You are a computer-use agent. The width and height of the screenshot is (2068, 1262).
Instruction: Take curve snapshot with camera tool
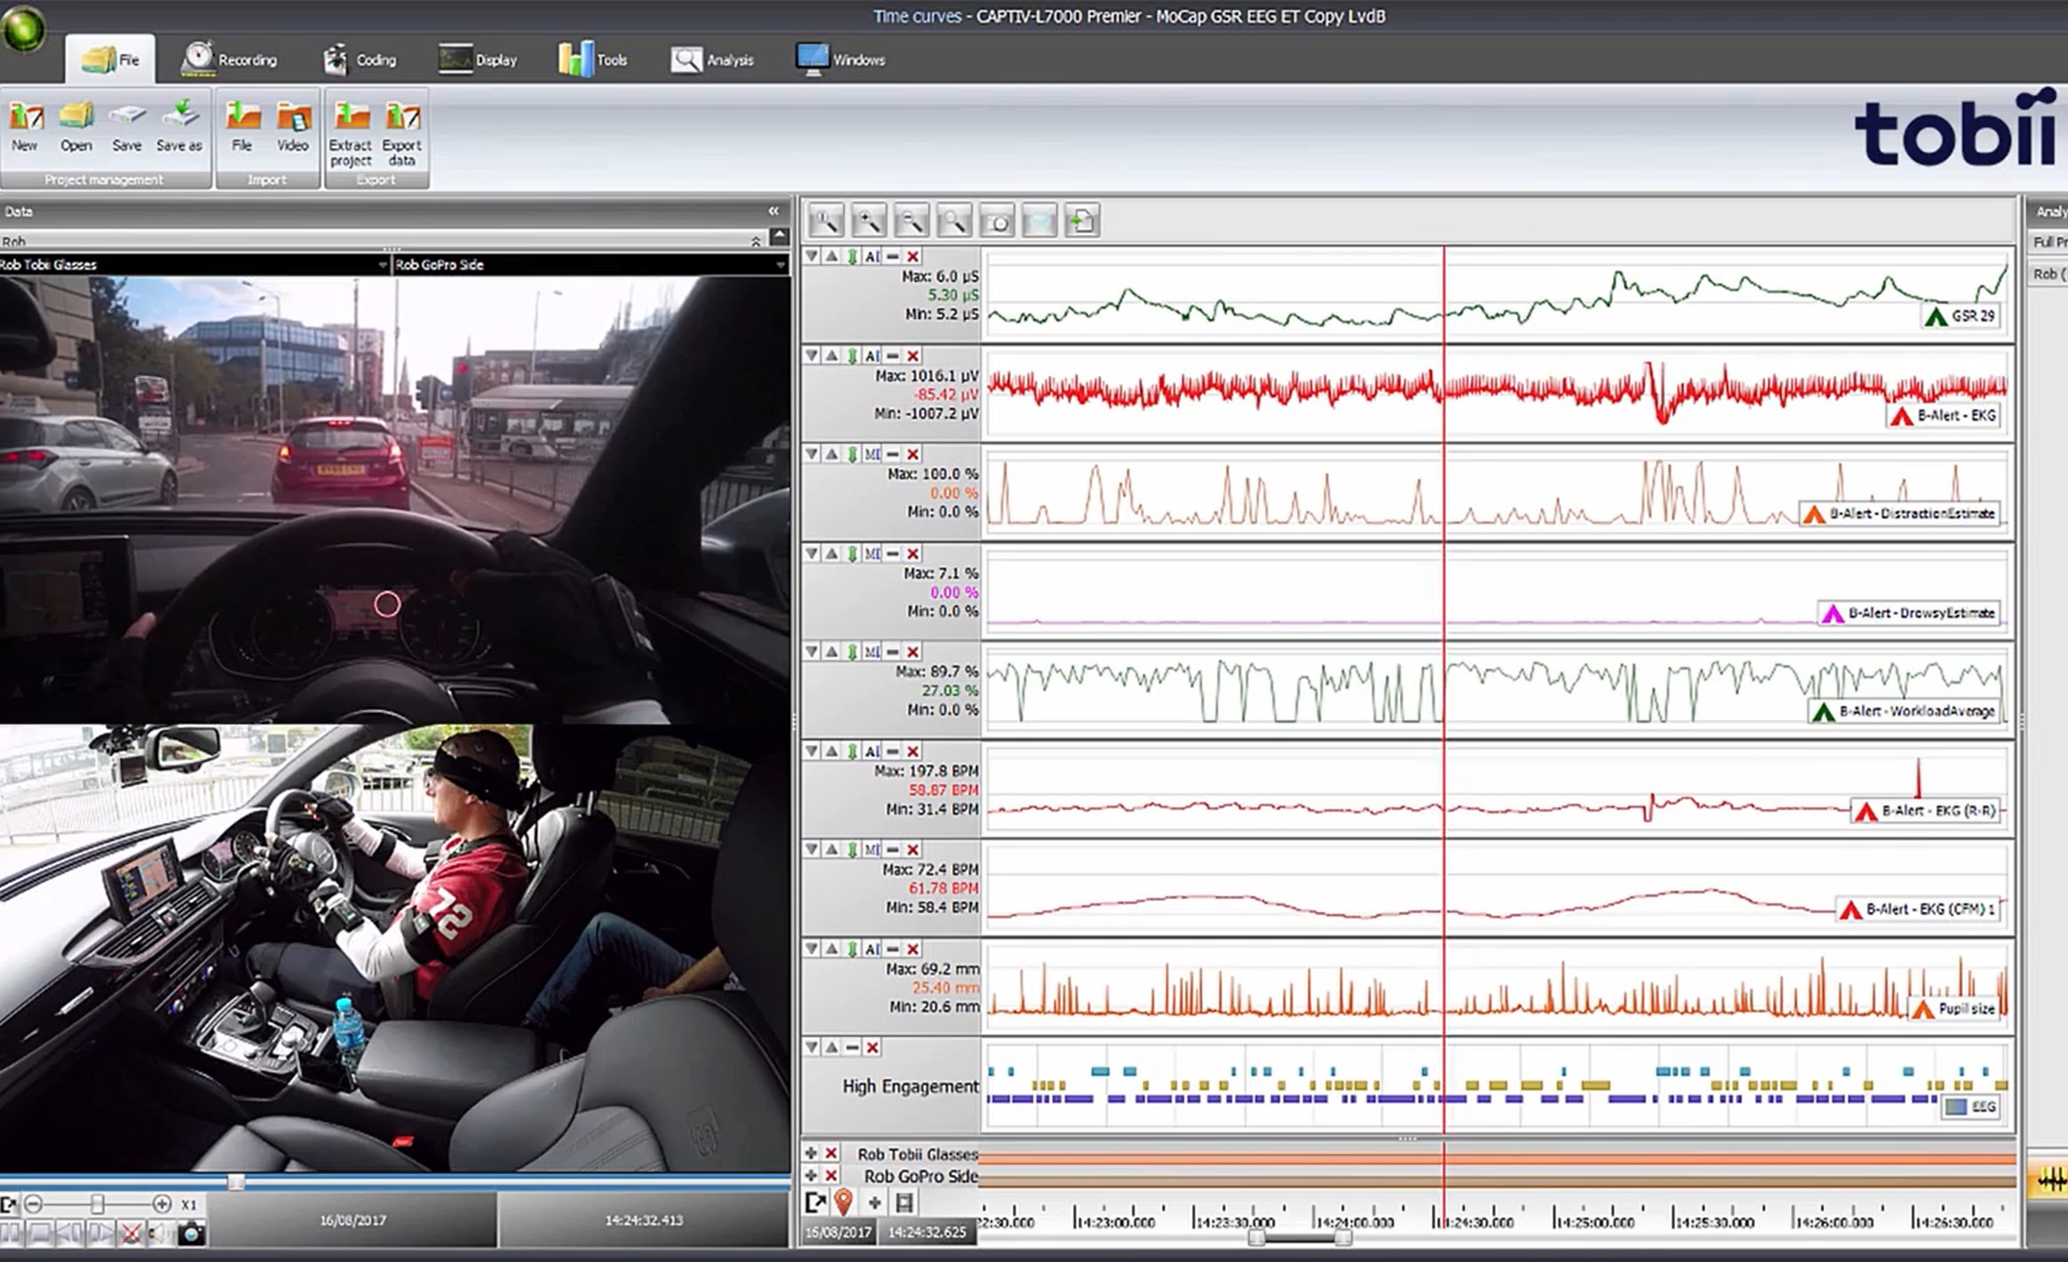(996, 220)
